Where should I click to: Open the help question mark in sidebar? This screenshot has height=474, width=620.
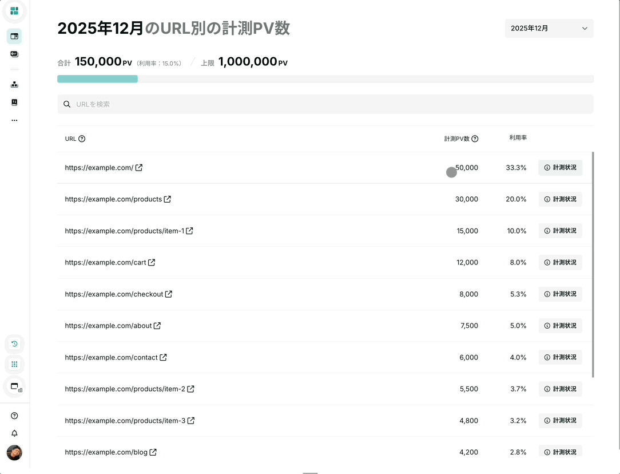[x=14, y=416]
